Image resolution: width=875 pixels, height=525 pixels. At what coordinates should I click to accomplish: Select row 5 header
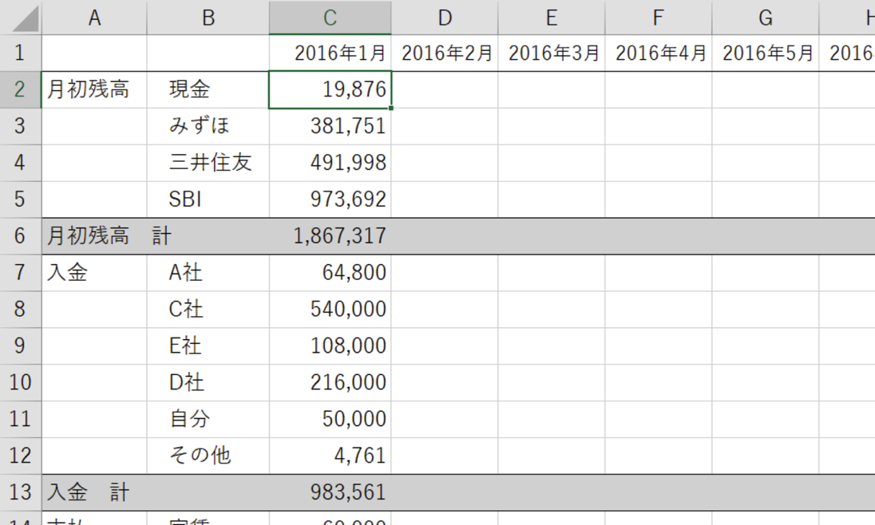point(21,199)
